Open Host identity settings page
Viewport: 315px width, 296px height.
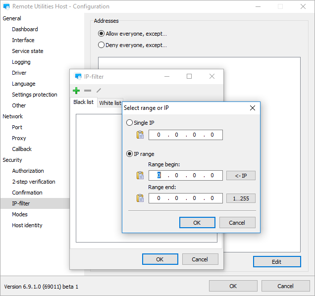pos(27,225)
